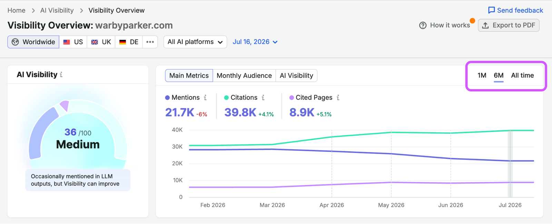Click the Worldwide globe icon

15,42
